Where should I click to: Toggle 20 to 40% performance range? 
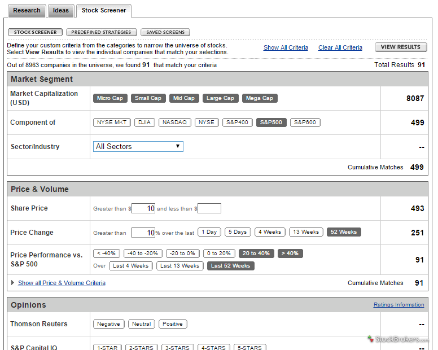(x=256, y=253)
